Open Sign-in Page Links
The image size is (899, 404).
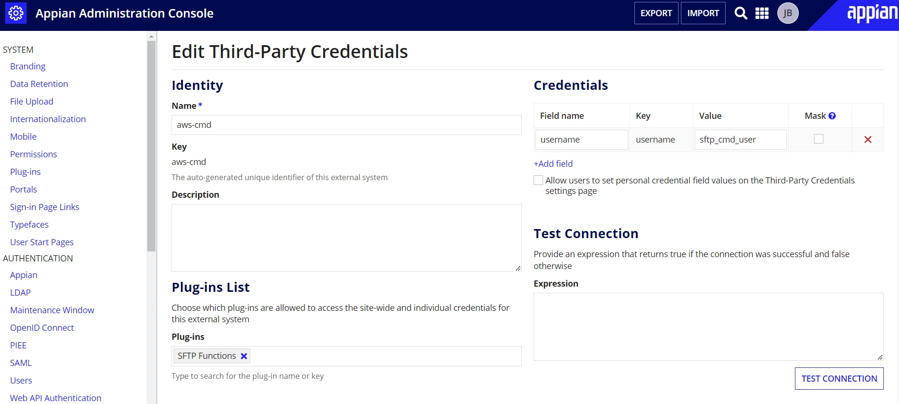(x=45, y=207)
